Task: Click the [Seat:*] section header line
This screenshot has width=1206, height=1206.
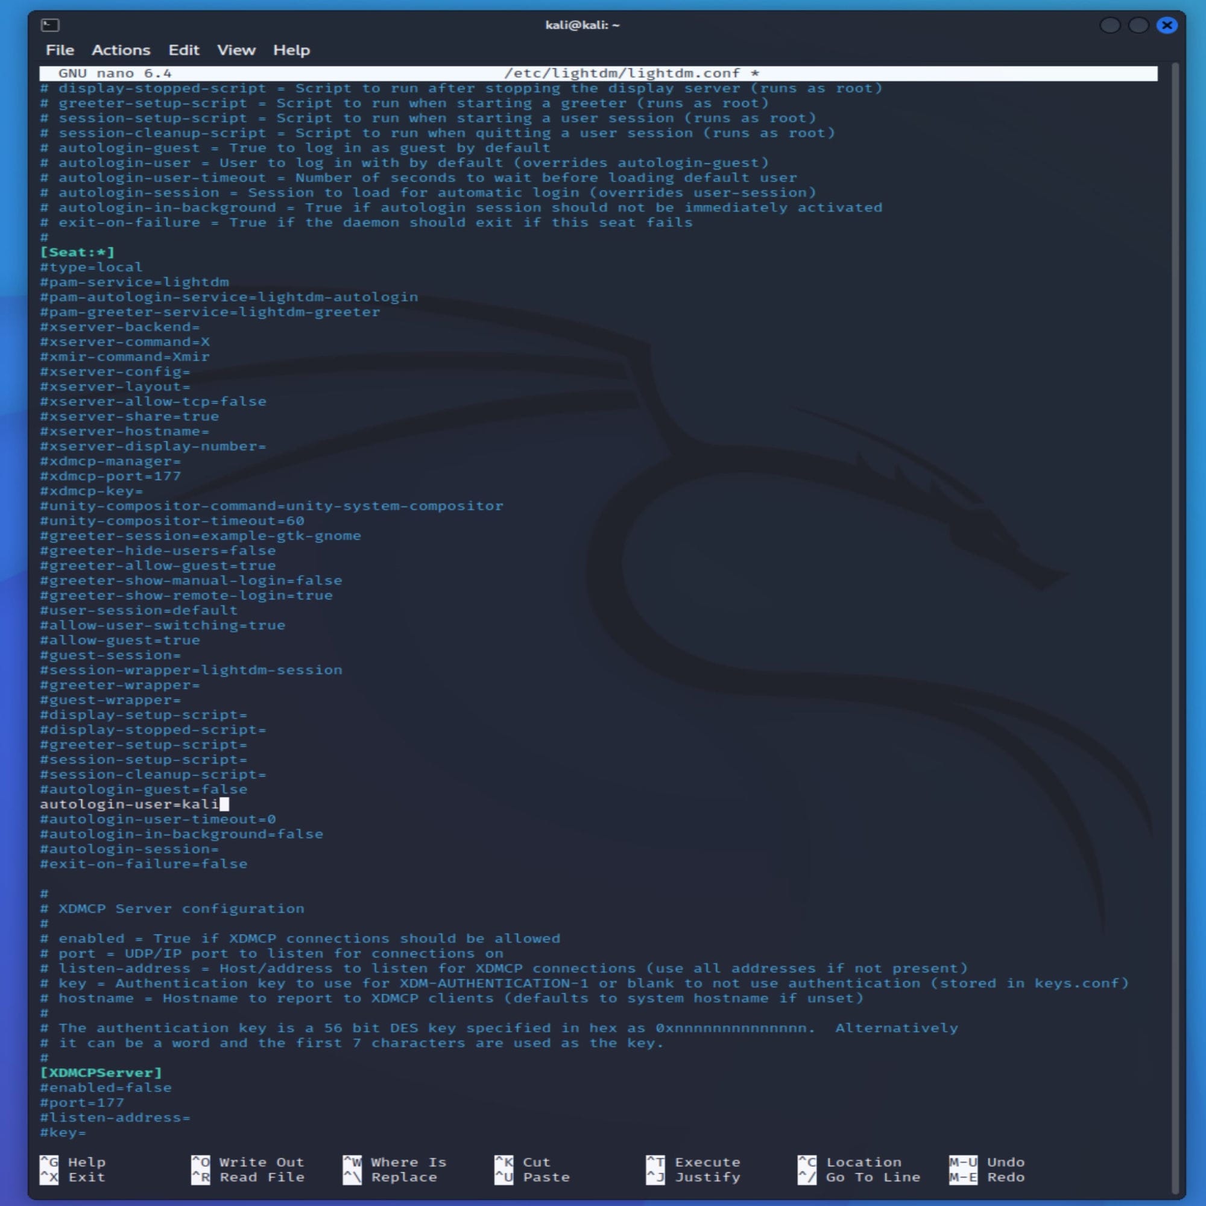Action: 76,252
